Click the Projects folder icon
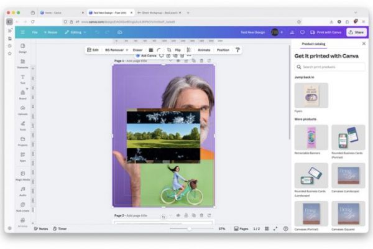The width and height of the screenshot is (373, 249). pos(23,141)
